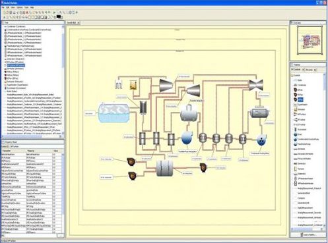Open the first palette category dropdown
The image size is (328, 243).
point(303,70)
